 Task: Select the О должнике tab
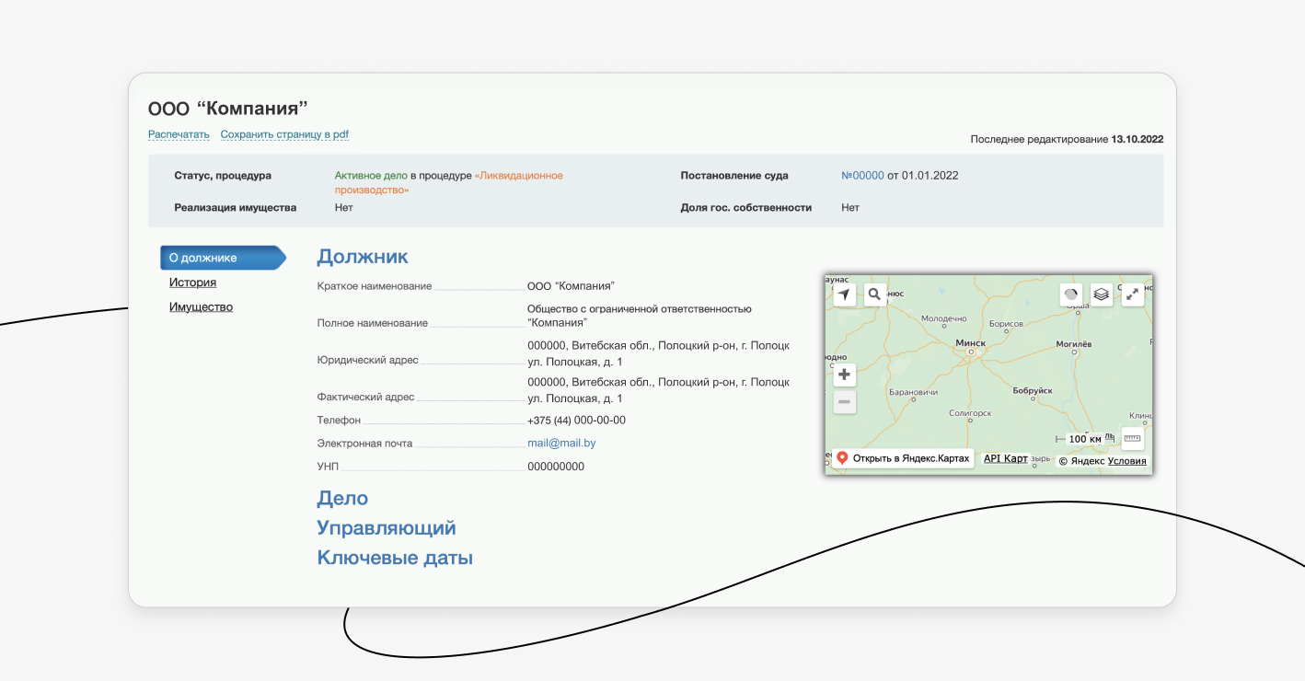(223, 258)
